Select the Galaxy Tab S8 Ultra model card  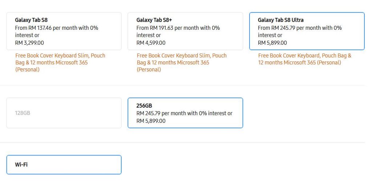coord(307,31)
